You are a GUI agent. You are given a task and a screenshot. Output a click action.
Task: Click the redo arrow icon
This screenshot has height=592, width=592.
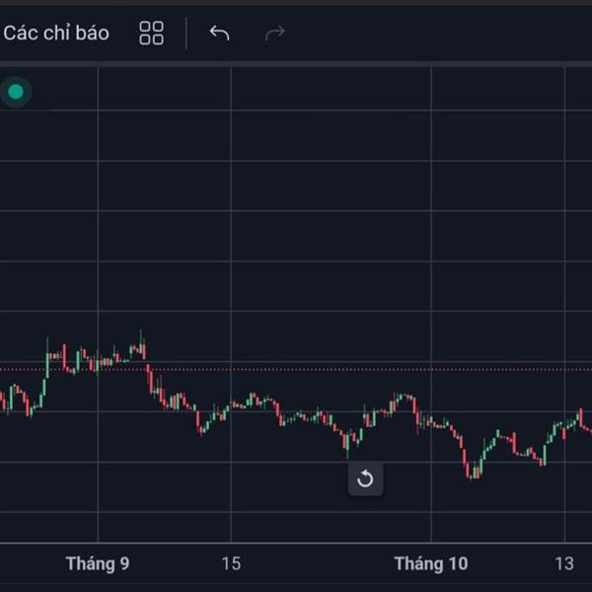[274, 33]
